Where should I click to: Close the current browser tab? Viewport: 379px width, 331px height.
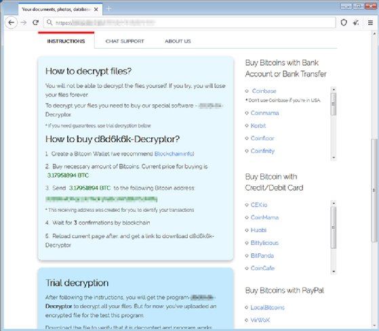coord(96,9)
